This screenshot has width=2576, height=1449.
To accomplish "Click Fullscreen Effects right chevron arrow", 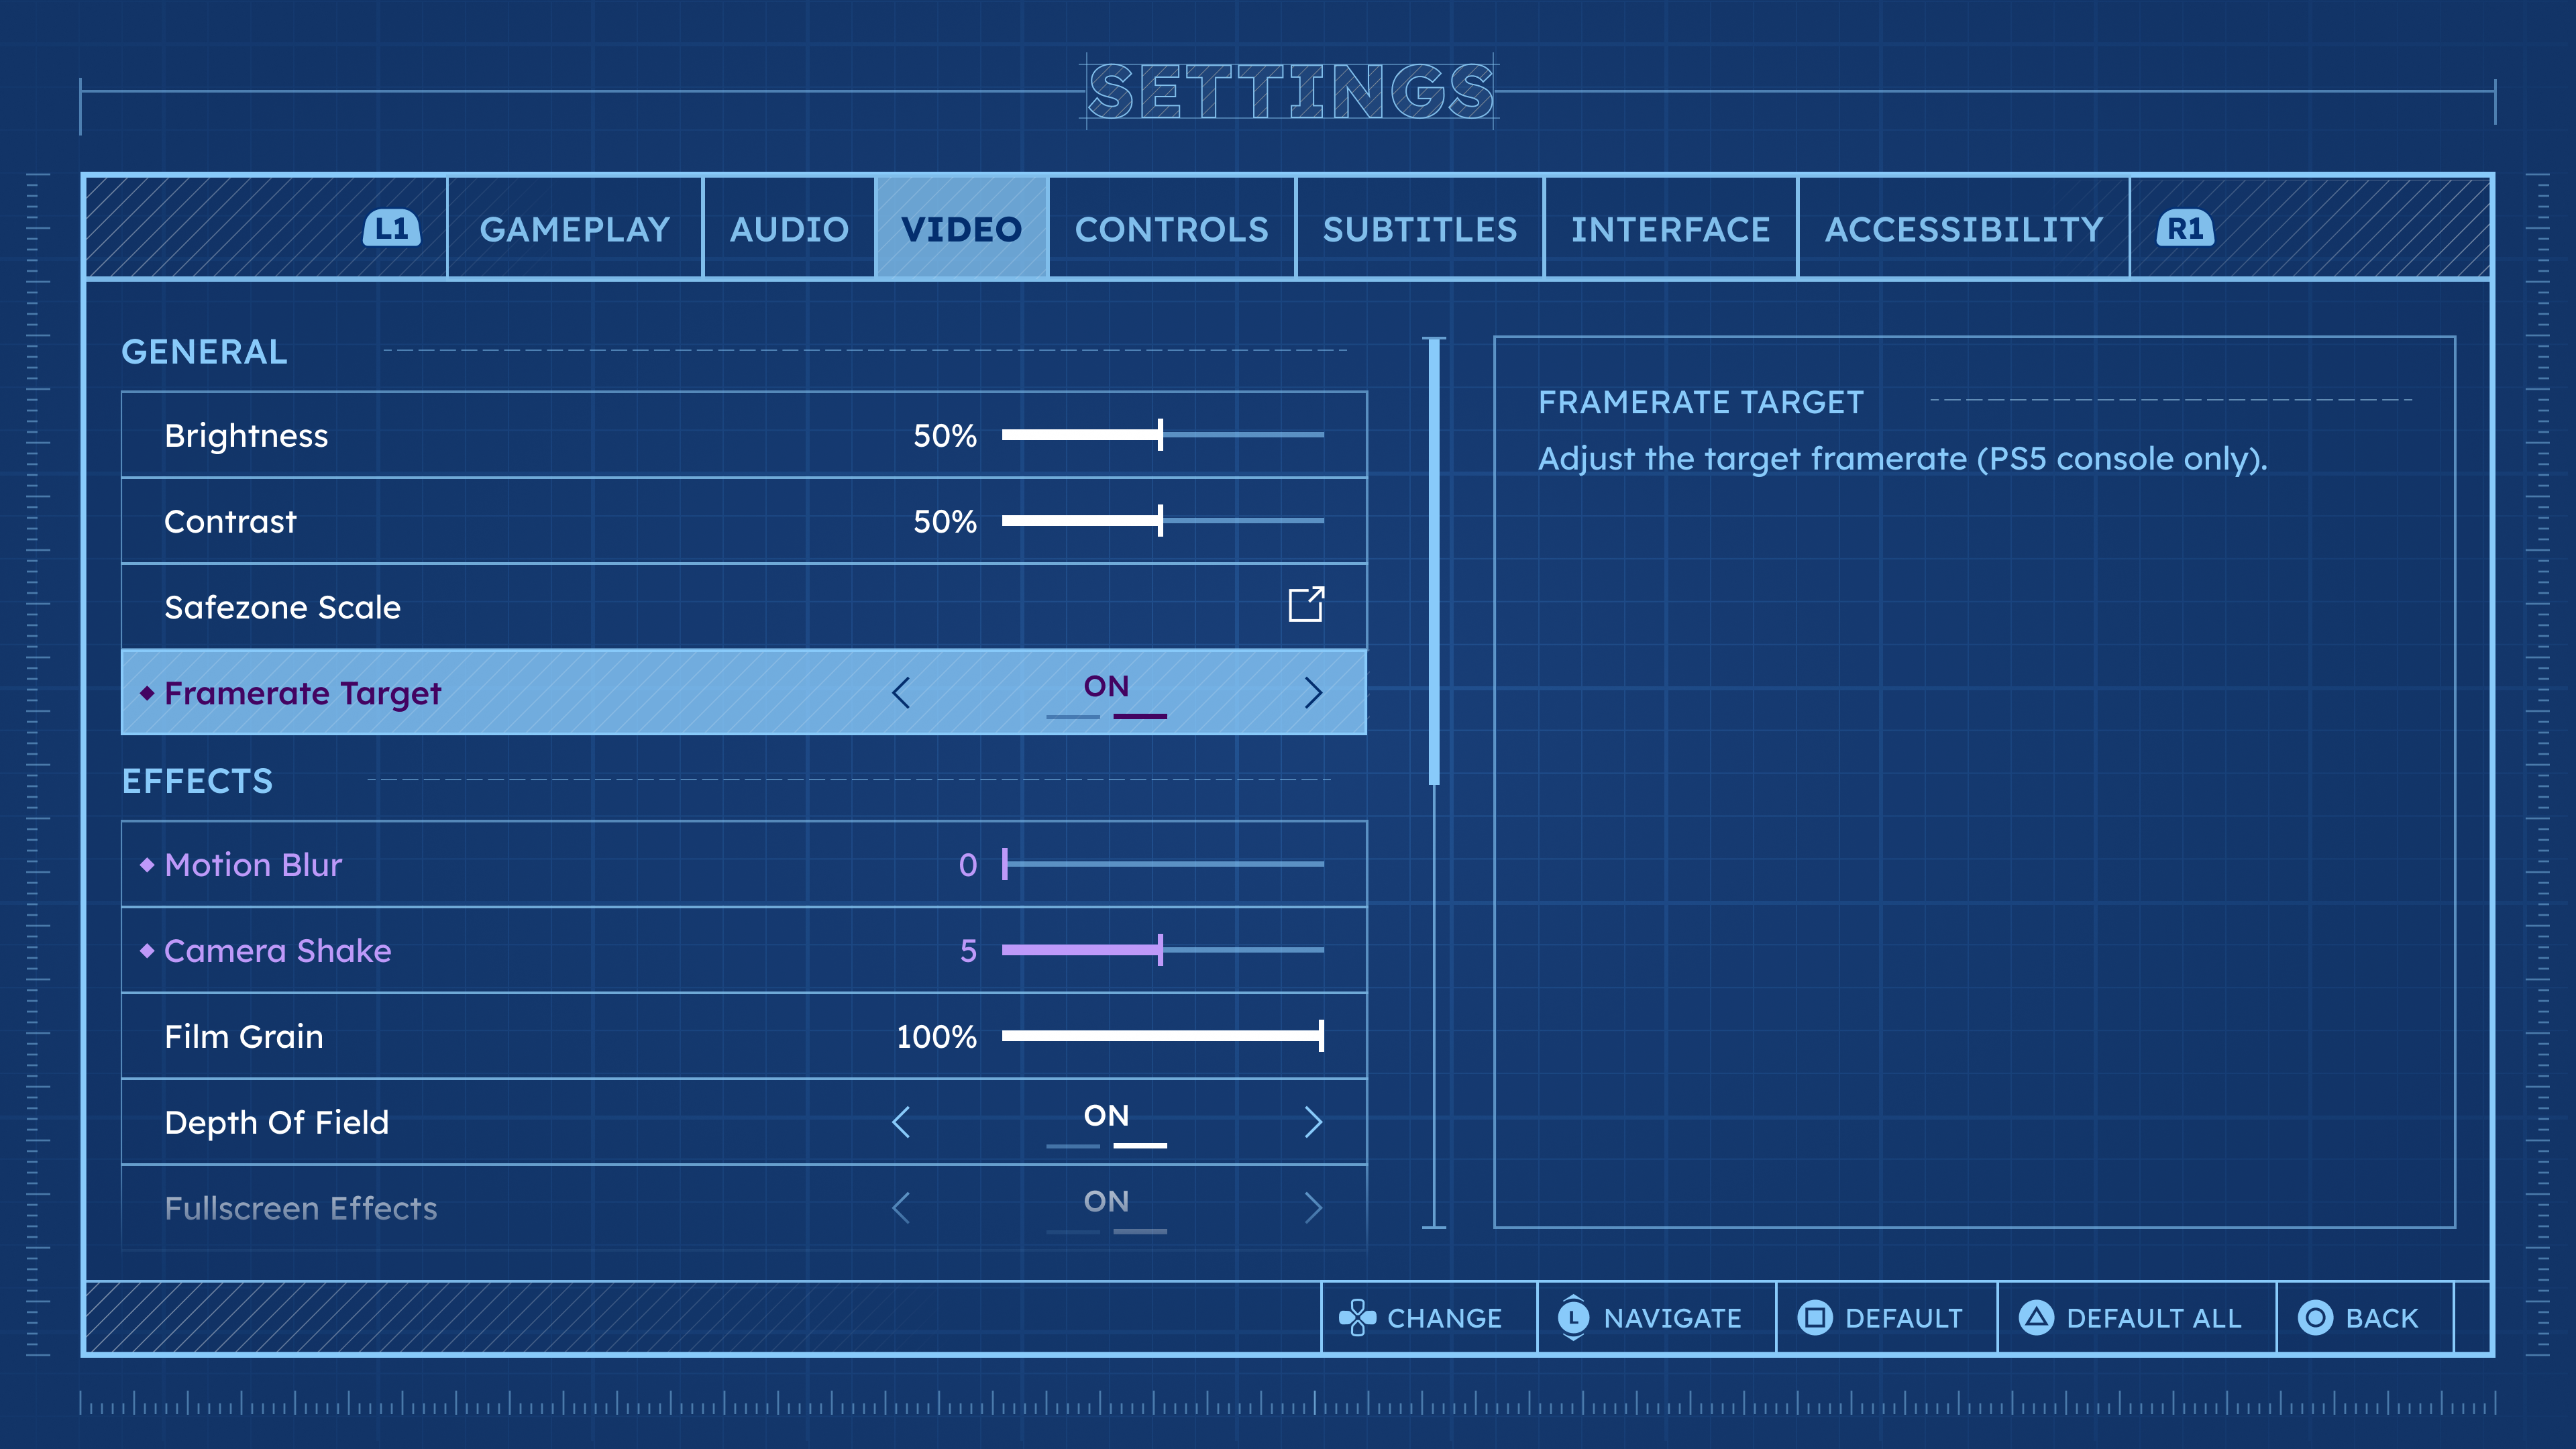I will pyautogui.click(x=1313, y=1208).
